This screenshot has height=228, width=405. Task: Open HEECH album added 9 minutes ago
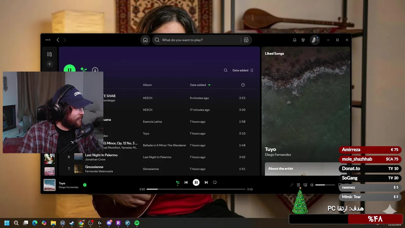coord(147,98)
